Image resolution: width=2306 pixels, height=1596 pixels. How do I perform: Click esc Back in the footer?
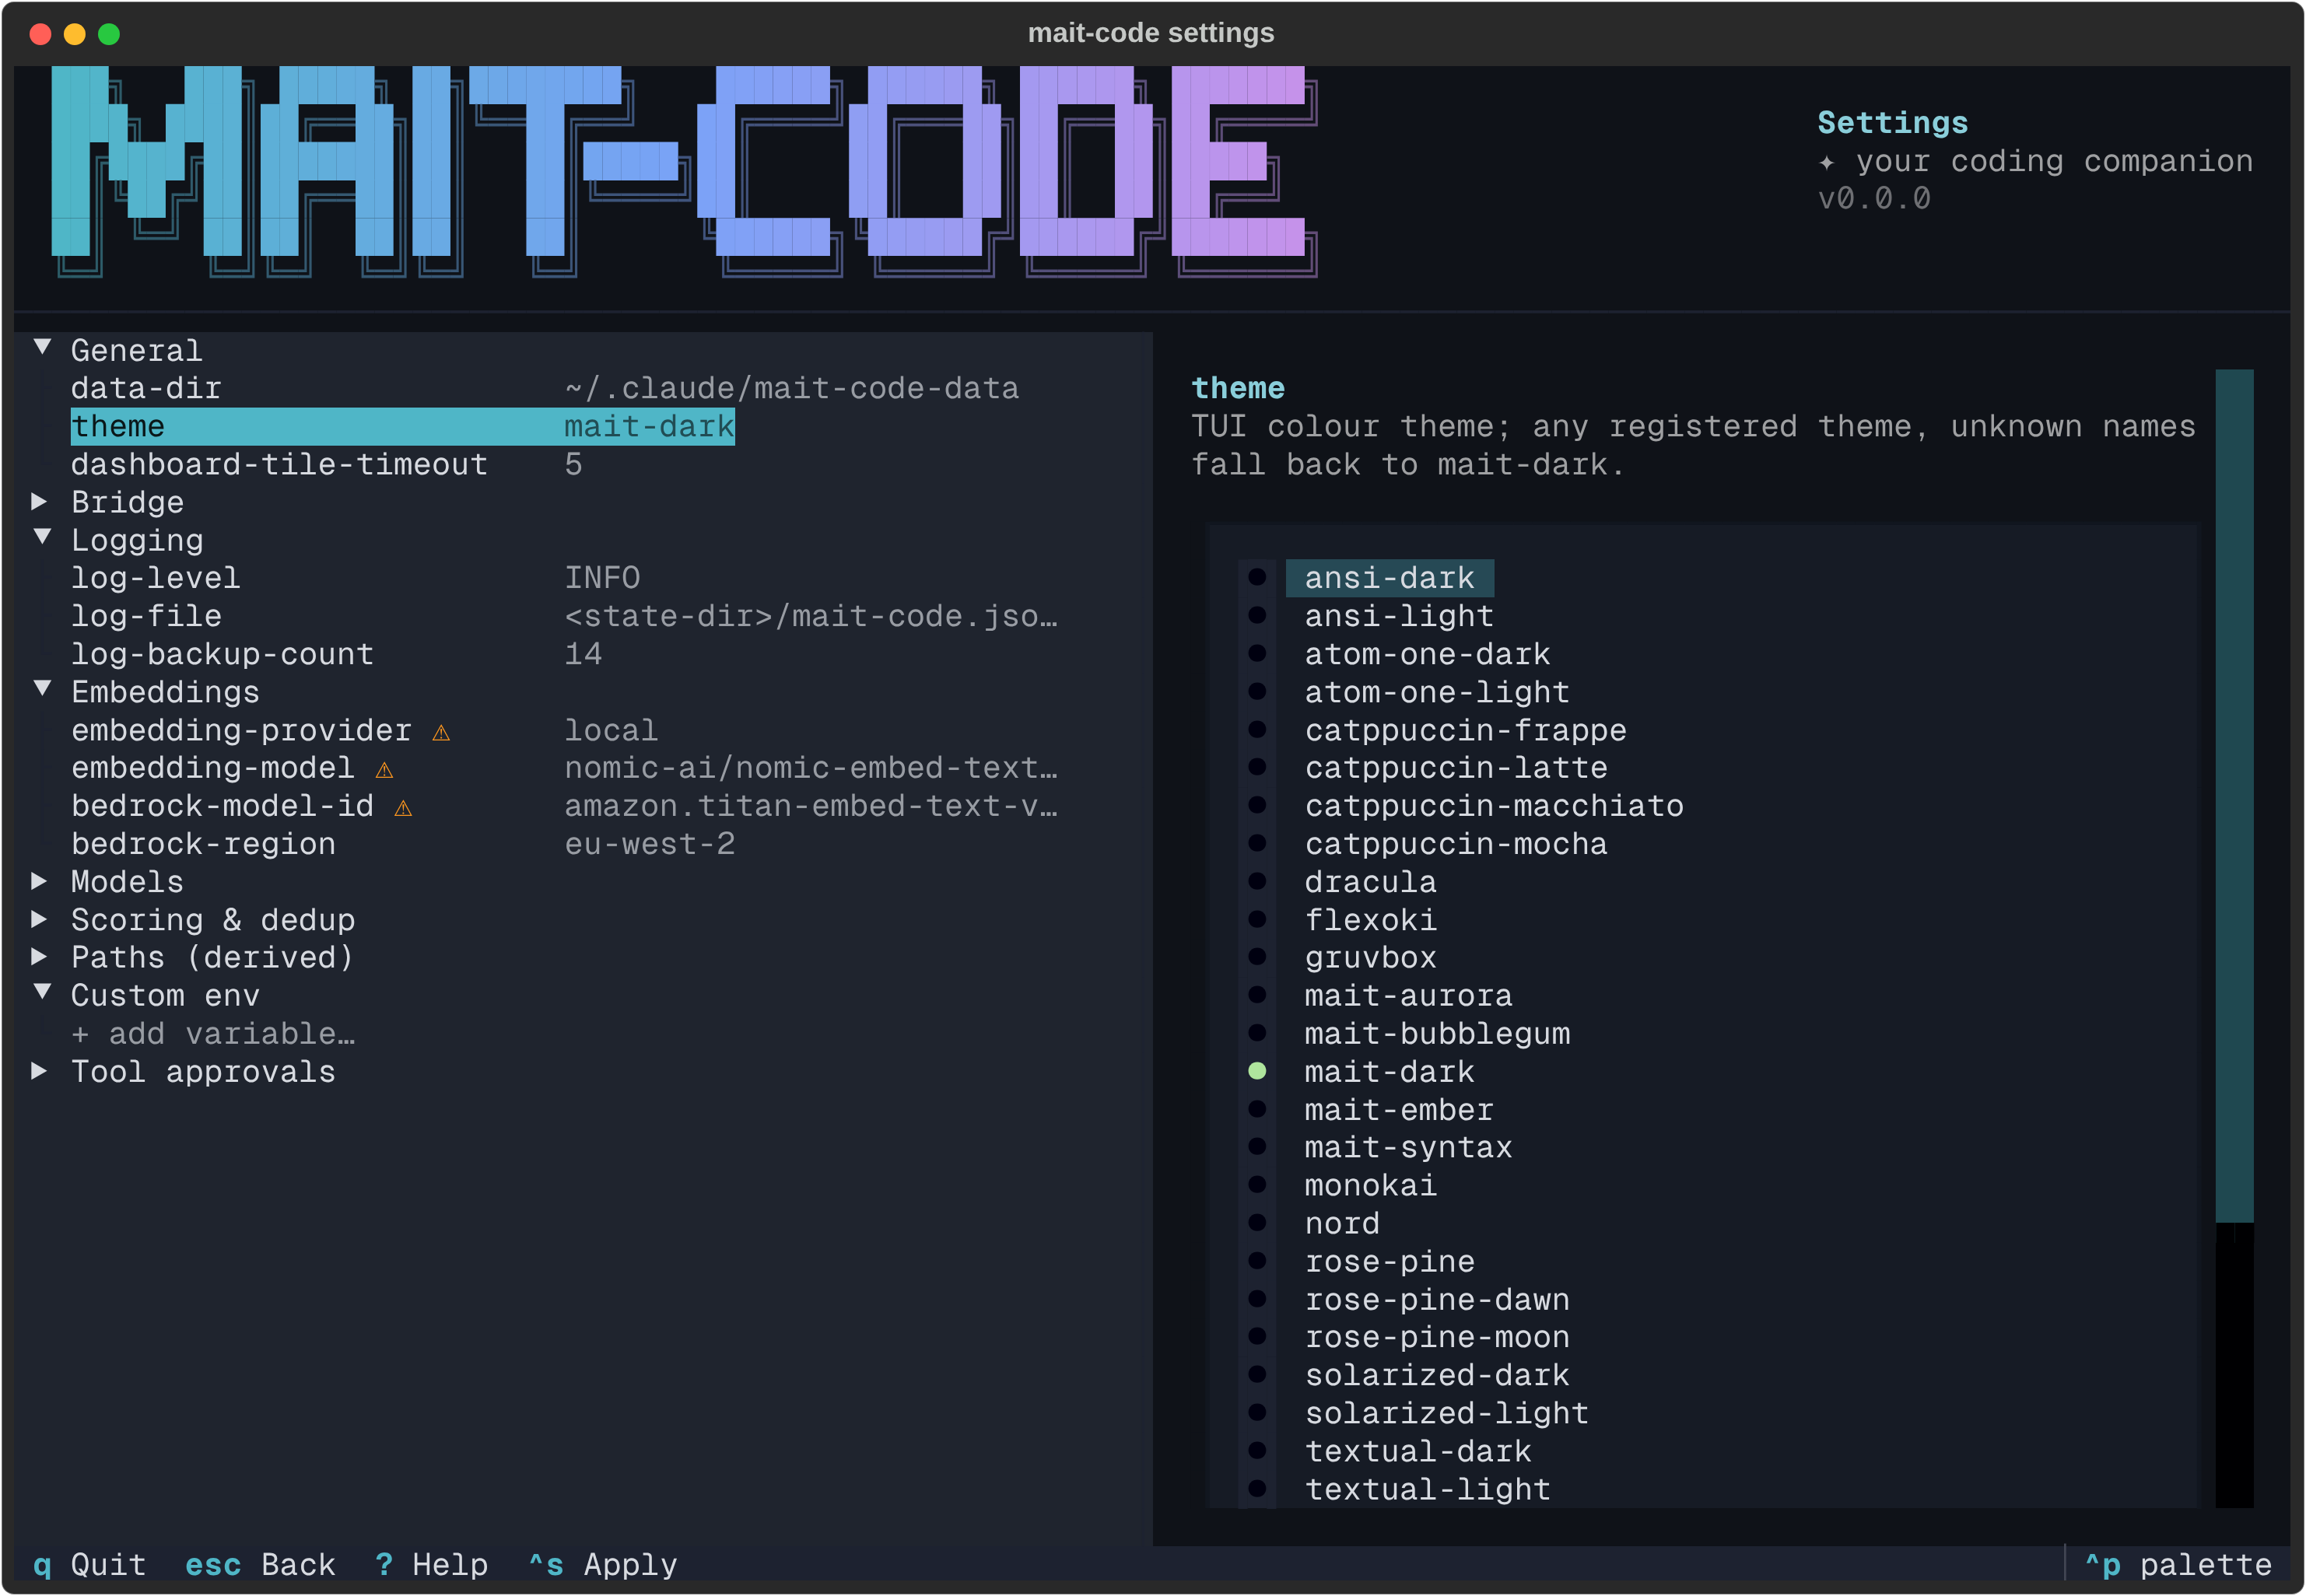260,1565
